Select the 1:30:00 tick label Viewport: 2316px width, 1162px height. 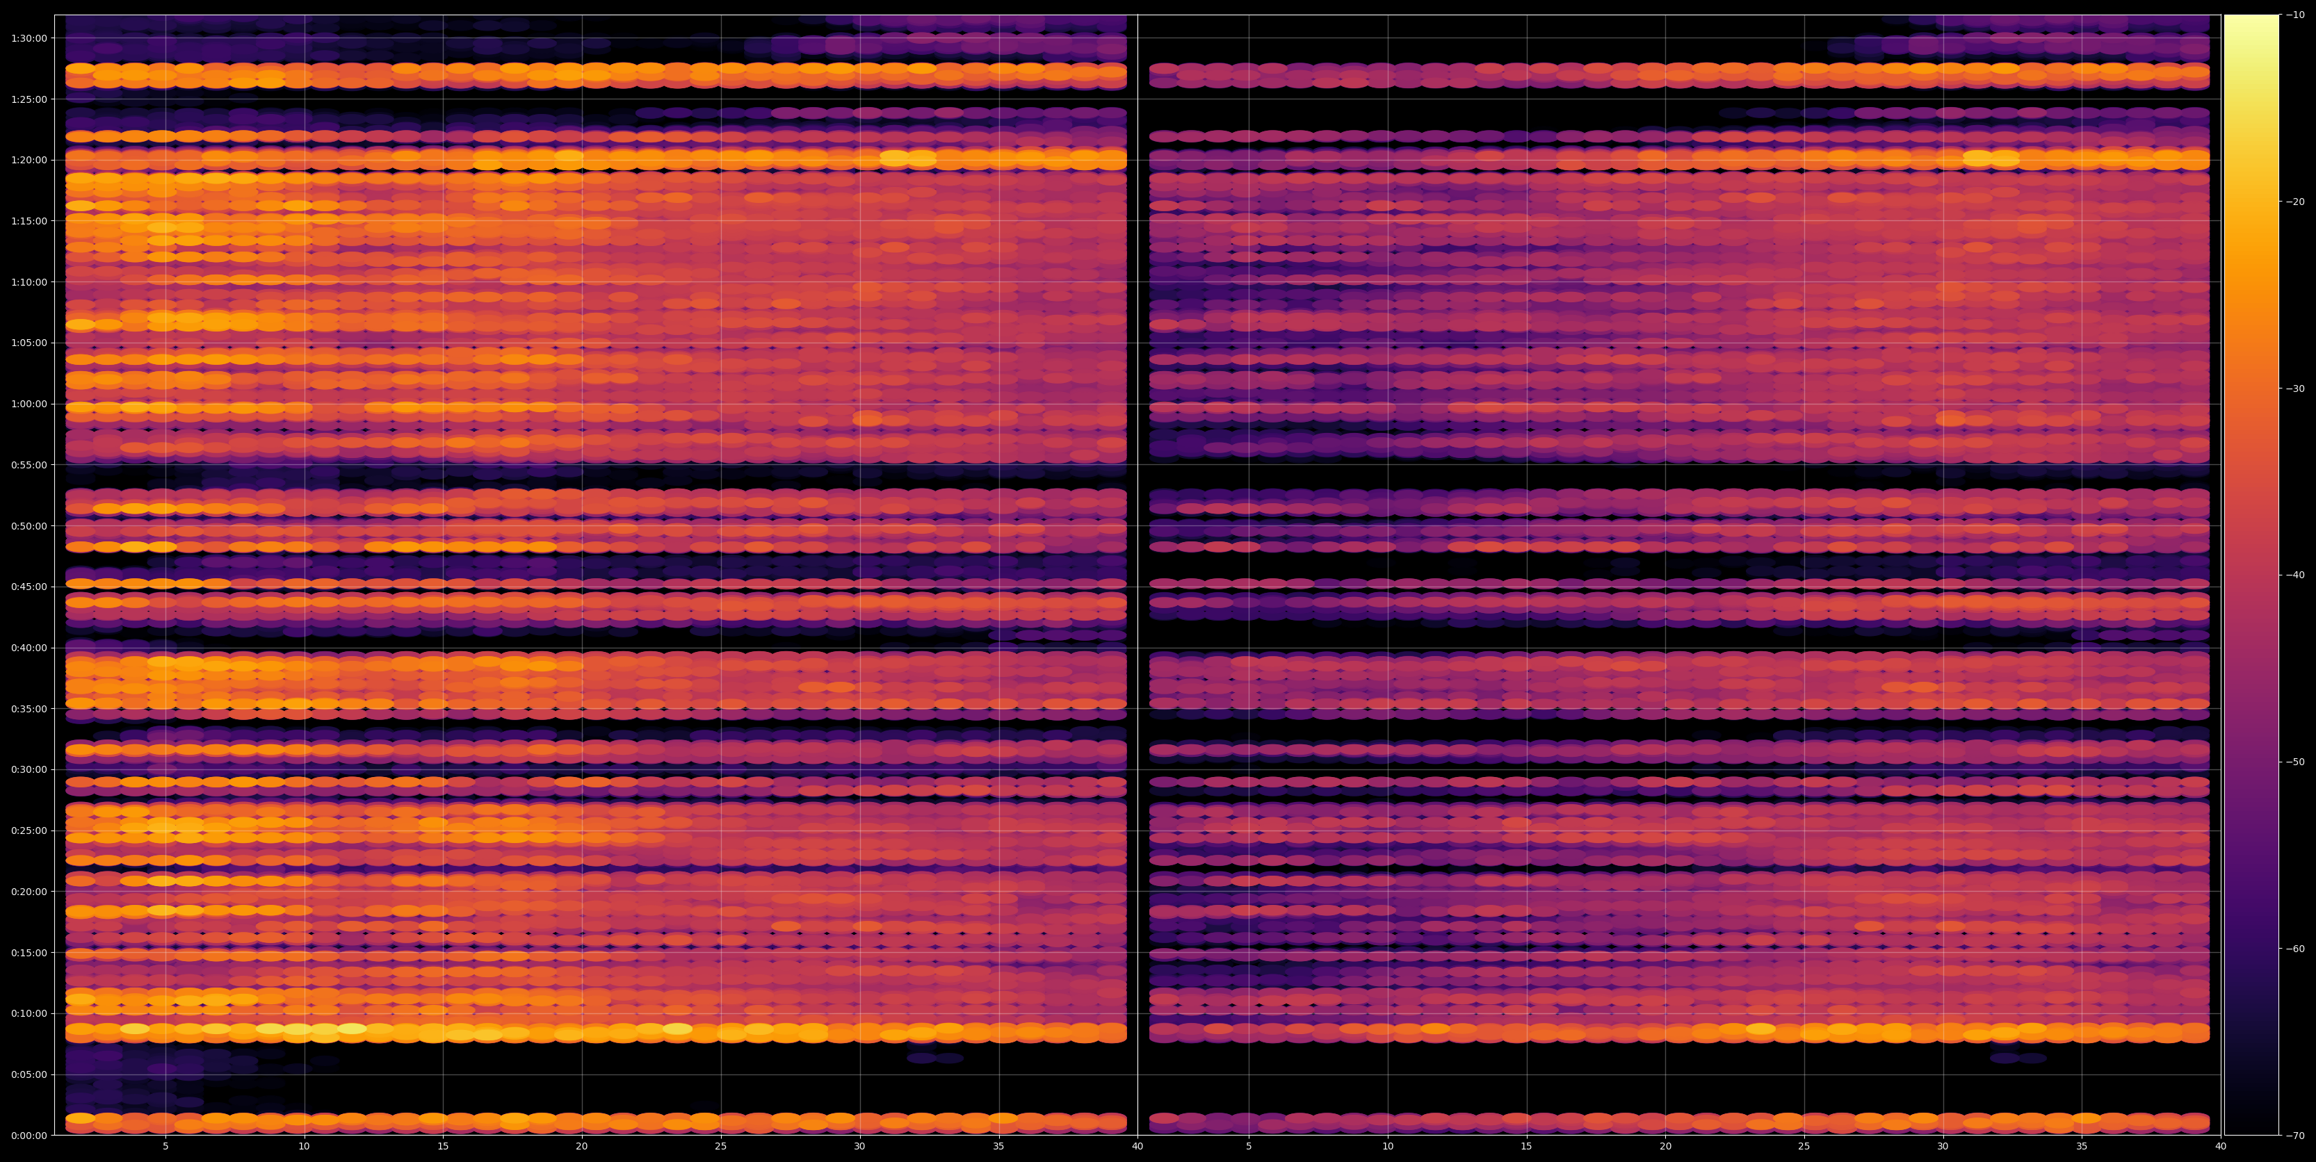point(30,38)
